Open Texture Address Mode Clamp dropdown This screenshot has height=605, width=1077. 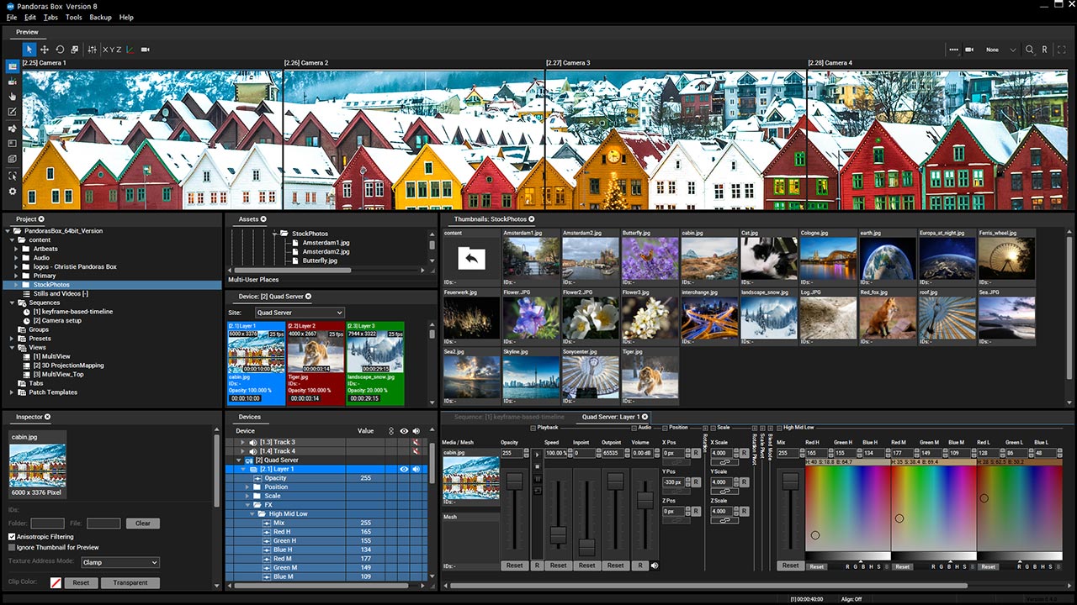119,562
